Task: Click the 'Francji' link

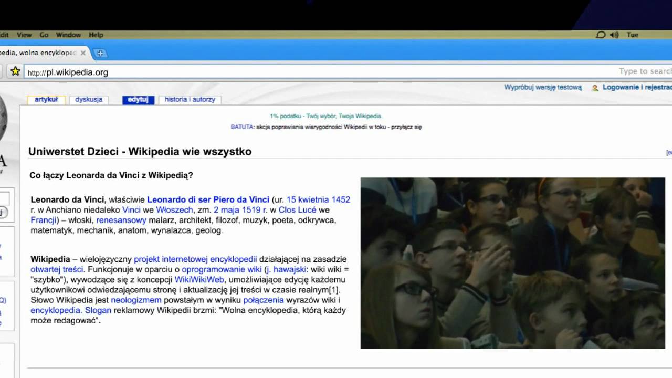Action: click(x=44, y=220)
